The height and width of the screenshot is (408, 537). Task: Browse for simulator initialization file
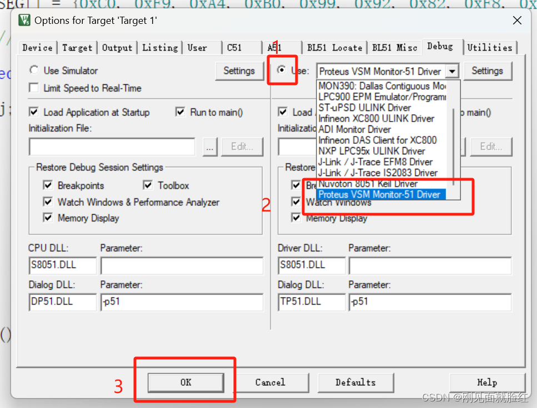(x=210, y=147)
